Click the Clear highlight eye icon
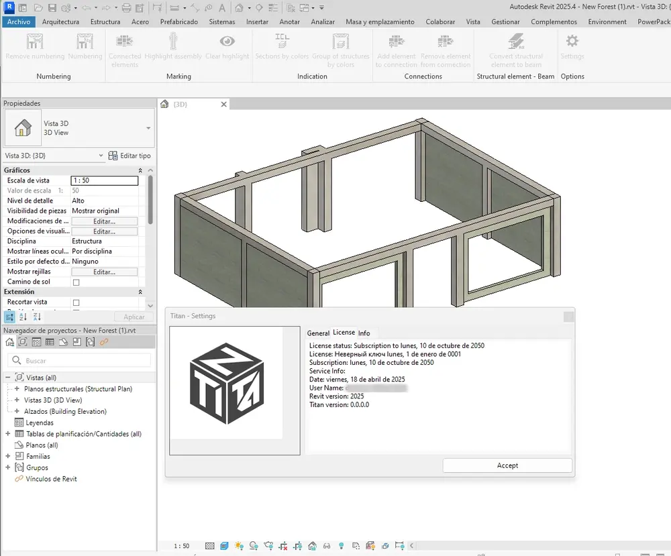Viewport: 671px width, 556px height. (x=227, y=41)
